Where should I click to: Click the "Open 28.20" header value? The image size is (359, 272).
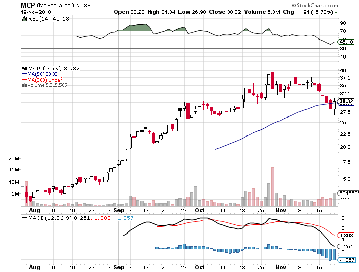(129, 12)
